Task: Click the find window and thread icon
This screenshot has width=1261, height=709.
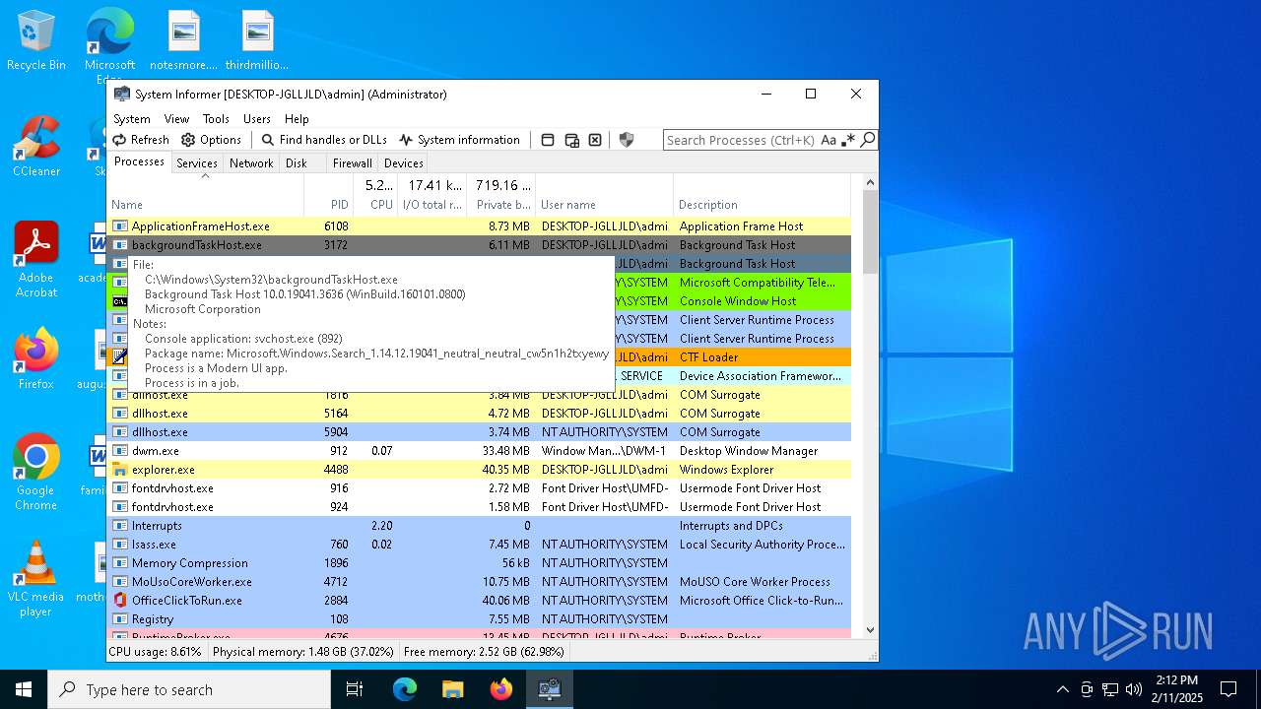Action: click(x=571, y=140)
